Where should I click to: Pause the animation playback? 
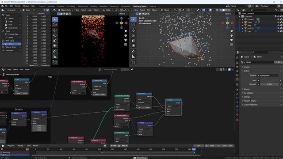pyautogui.click(x=119, y=146)
